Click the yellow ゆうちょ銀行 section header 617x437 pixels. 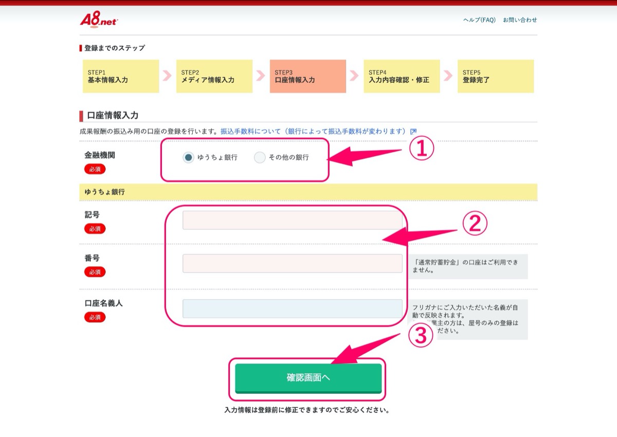point(308,192)
